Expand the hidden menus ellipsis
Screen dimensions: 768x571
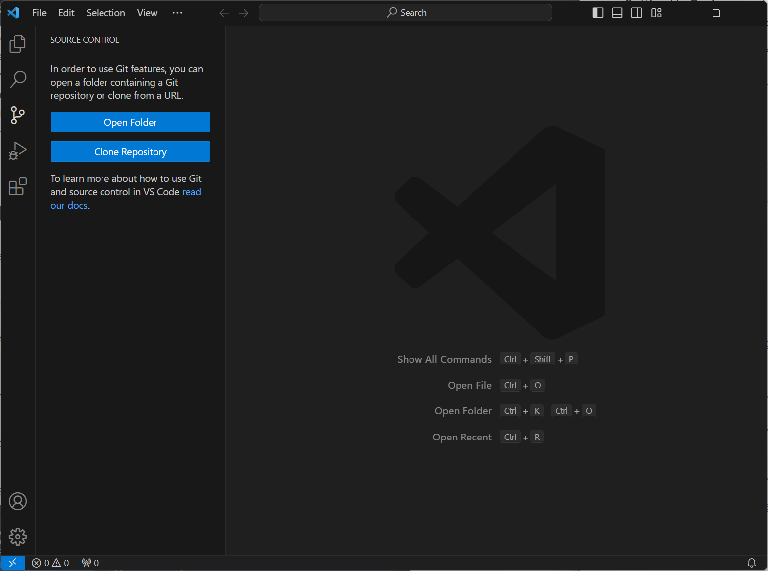point(177,13)
